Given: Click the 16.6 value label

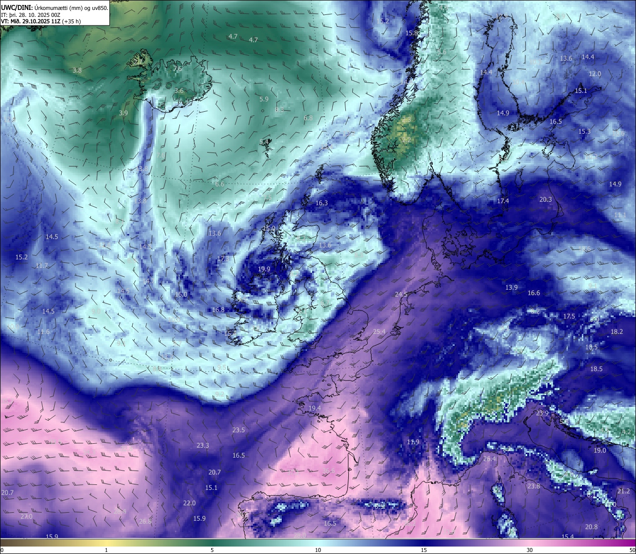Looking at the screenshot, I should tap(534, 293).
